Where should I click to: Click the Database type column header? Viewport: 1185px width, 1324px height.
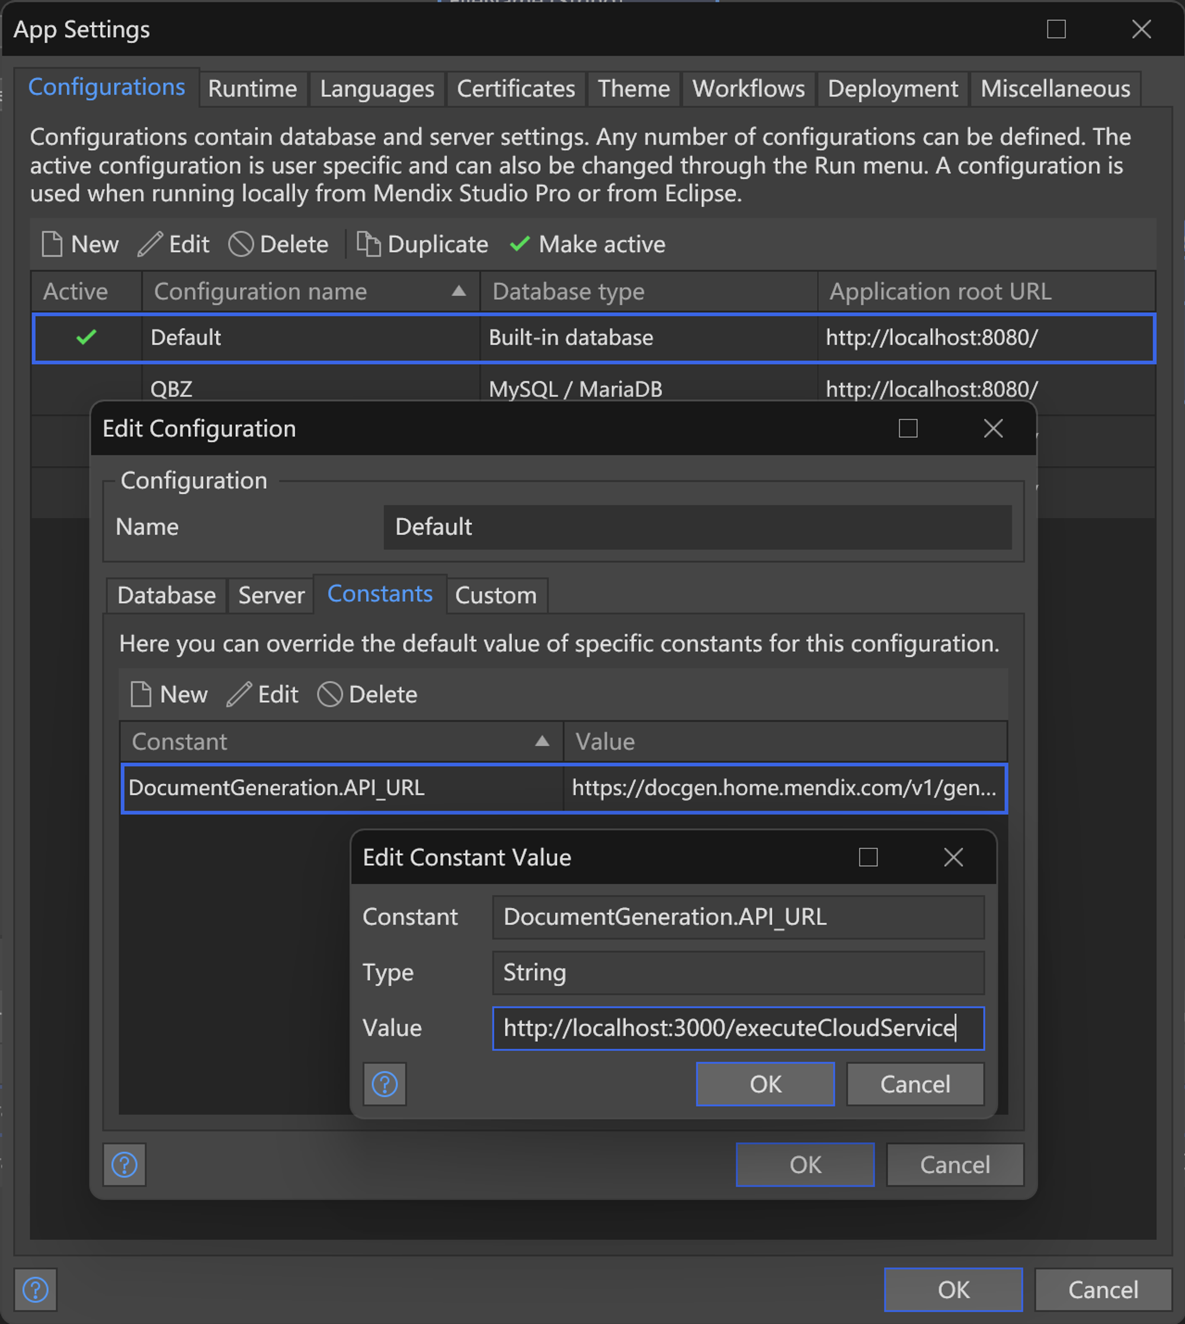point(649,291)
